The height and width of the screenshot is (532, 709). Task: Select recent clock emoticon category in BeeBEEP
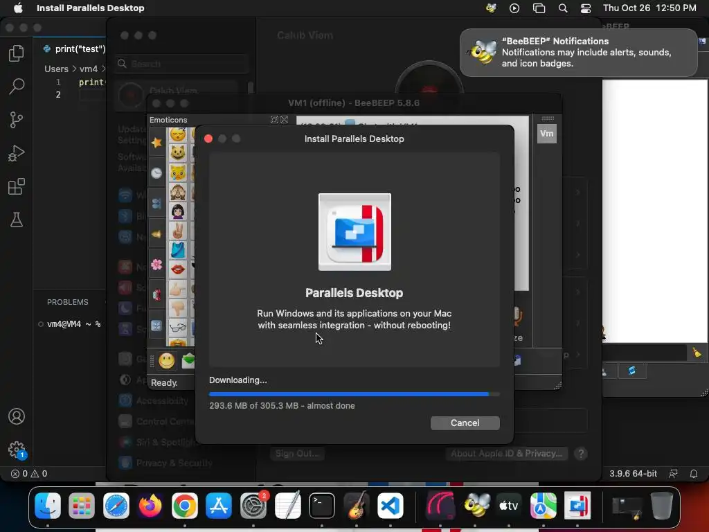(156, 173)
